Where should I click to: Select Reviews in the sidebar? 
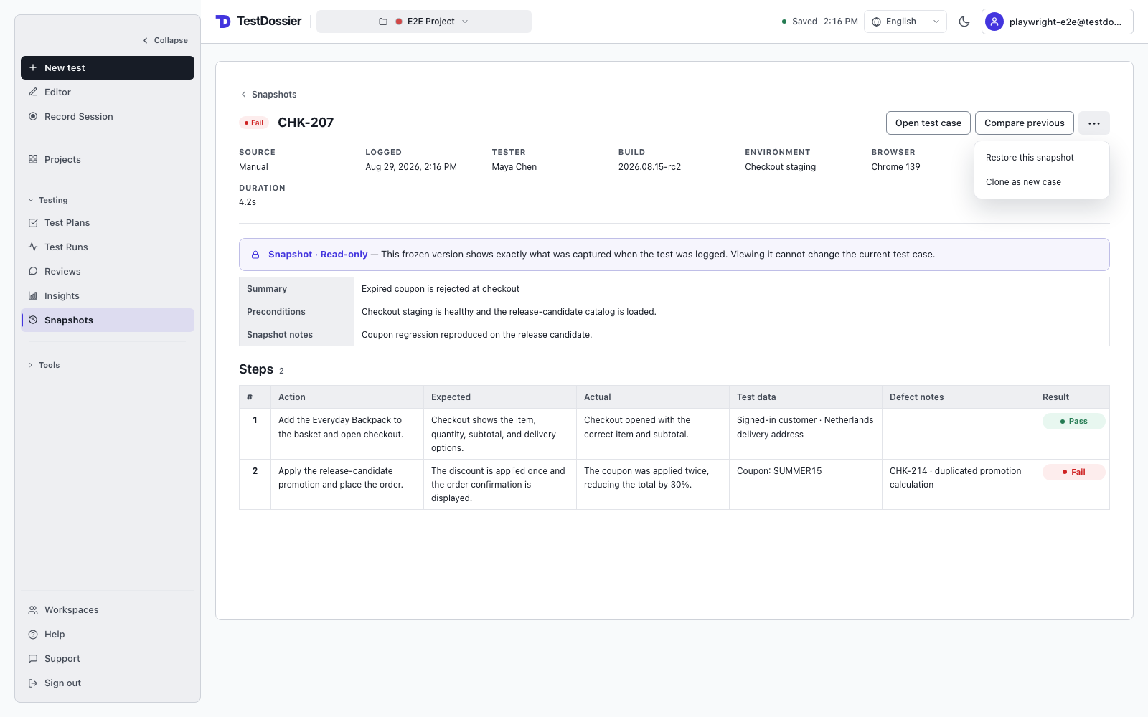click(108, 271)
